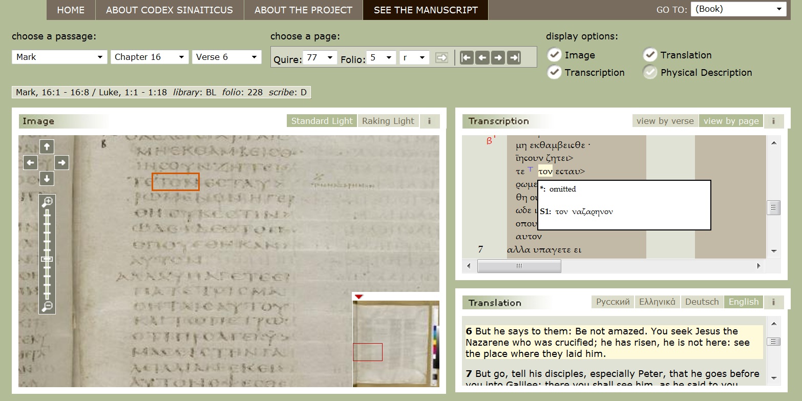This screenshot has height=401, width=802.
Task: Switch translation to Ελληνικά
Action: coord(658,302)
